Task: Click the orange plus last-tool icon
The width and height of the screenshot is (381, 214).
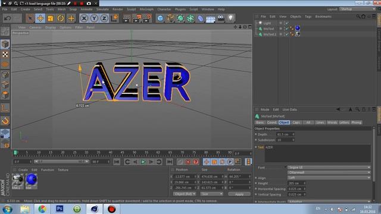Action: coord(71,18)
